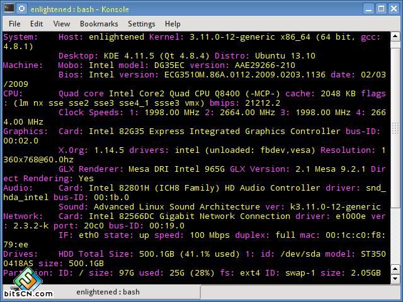Viewport: 403px width, 302px height.
Task: Open the Edit menu
Action: point(37,24)
